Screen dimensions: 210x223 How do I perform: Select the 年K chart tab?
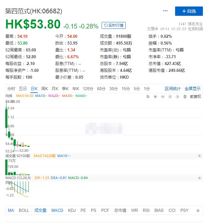pyautogui.click(x=76, y=89)
